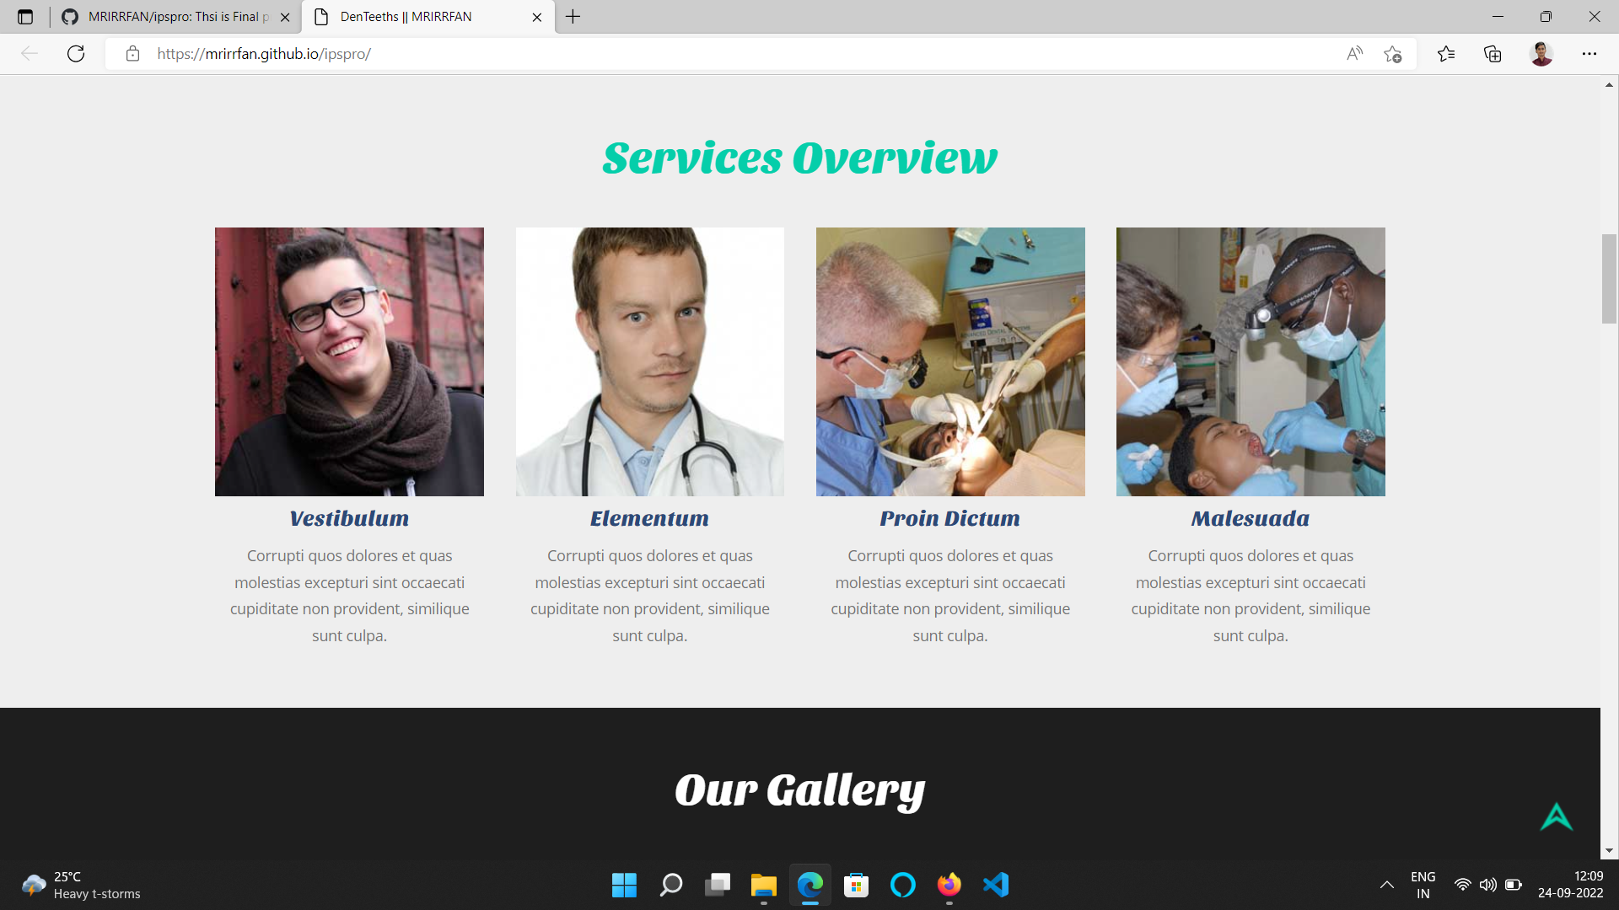Click the vertical scrollbar thumb
This screenshot has height=910, width=1619.
point(1609,279)
